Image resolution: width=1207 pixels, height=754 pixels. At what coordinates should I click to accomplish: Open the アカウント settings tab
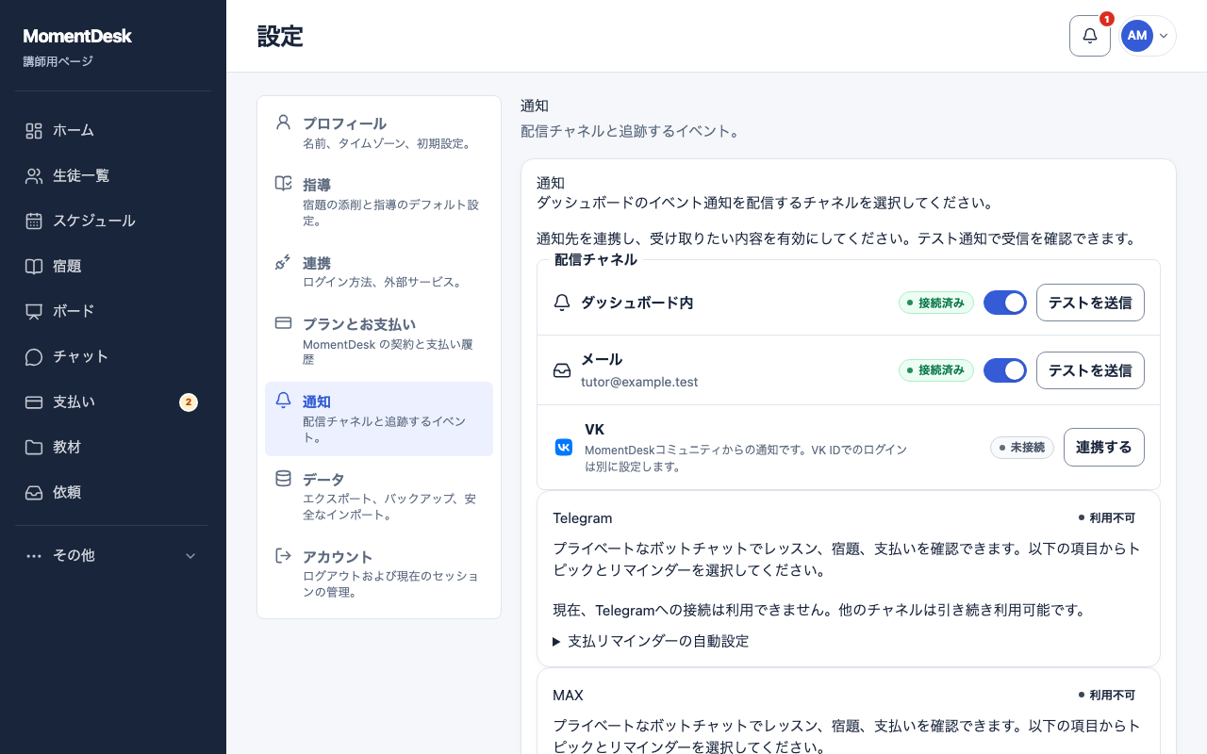(x=379, y=574)
